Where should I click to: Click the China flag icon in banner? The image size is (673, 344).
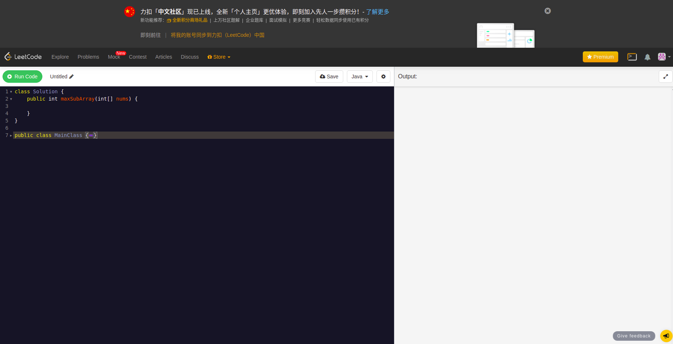(130, 12)
